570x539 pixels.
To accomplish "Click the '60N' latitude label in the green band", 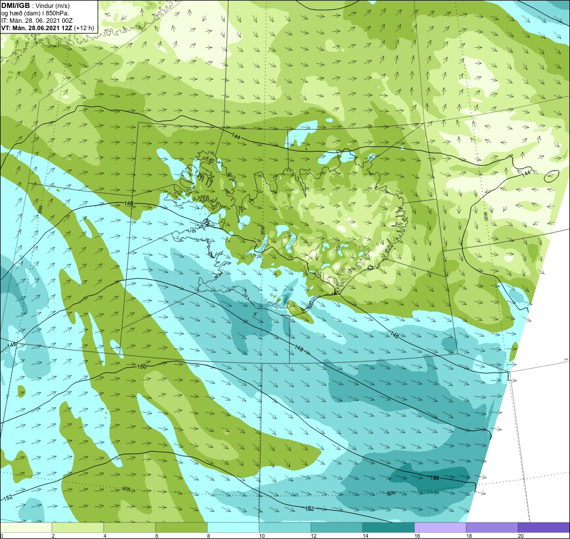I will click(x=126, y=489).
